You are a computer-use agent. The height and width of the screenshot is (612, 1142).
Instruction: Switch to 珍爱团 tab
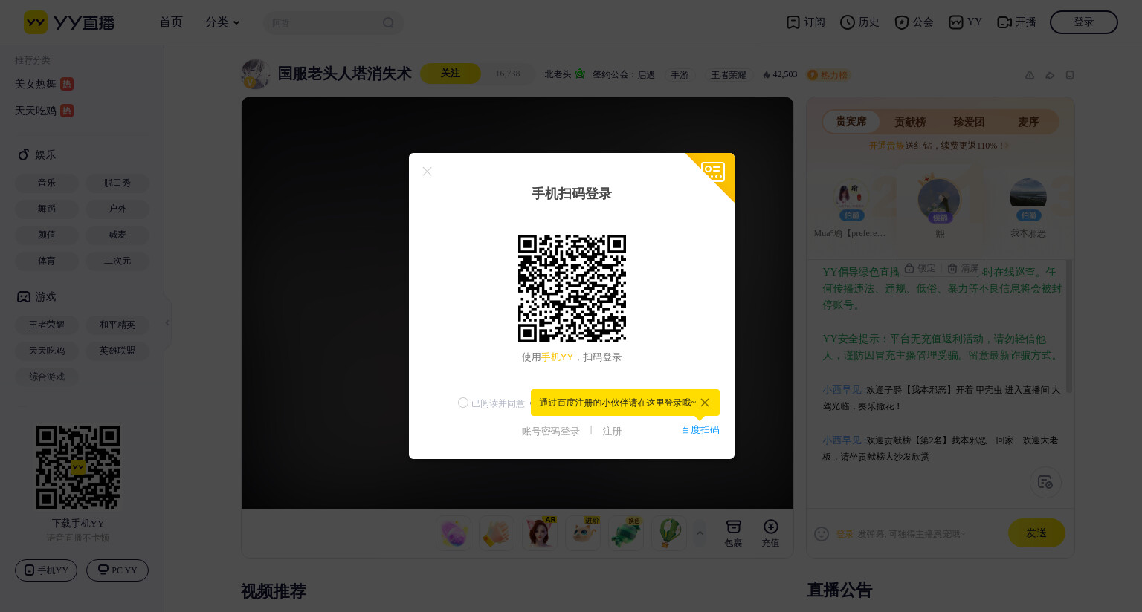(969, 122)
